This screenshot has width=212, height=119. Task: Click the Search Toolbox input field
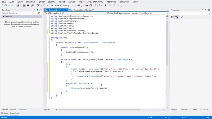point(19,13)
